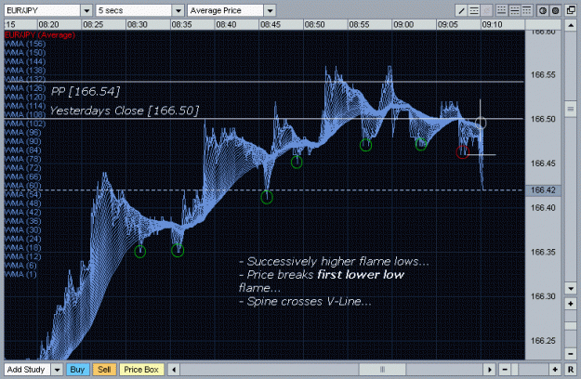Select the horizontal lines drawing tool

pos(474,10)
